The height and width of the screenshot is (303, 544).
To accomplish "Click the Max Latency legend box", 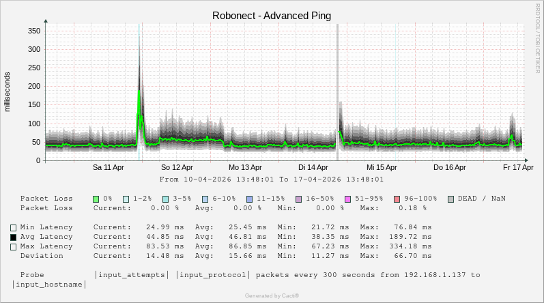I will pyautogui.click(x=13, y=247).
